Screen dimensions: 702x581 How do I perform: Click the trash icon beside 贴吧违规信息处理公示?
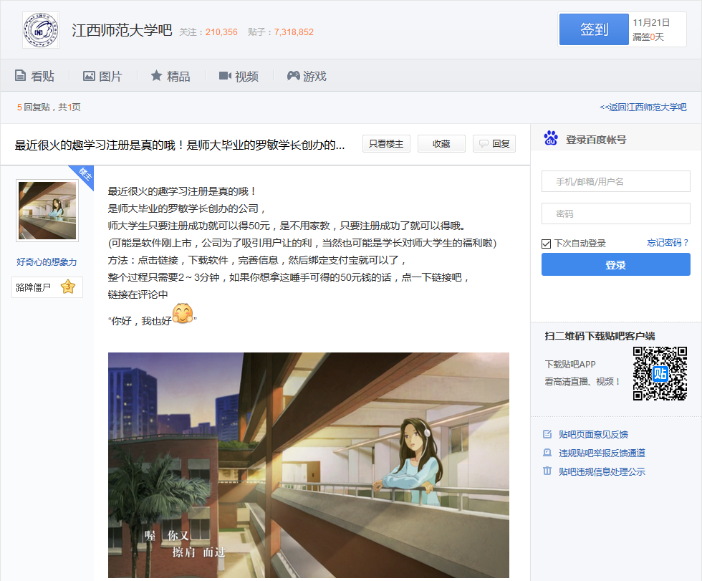[547, 471]
